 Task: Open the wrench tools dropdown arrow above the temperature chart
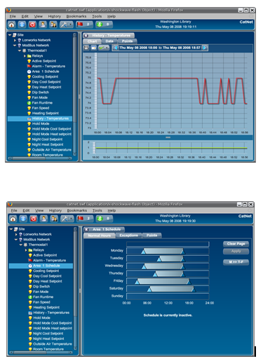pyautogui.click(x=70, y=25)
